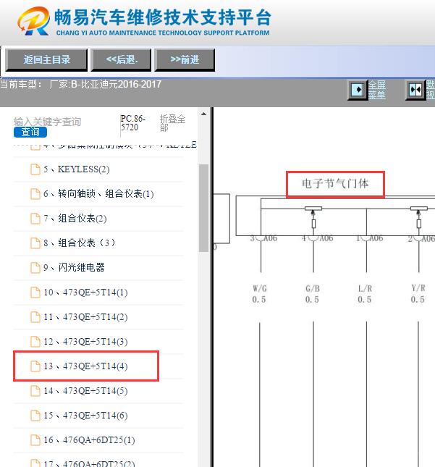This screenshot has height=467, width=435.
Task: Click the PC.86-5720 text
Action: click(x=132, y=123)
